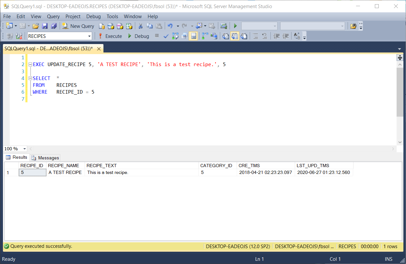The width and height of the screenshot is (406, 264).
Task: Save the query with the floppy disk icon
Action: click(45, 26)
